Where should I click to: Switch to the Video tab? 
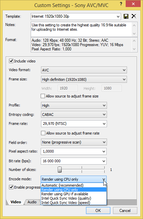click(16, 202)
